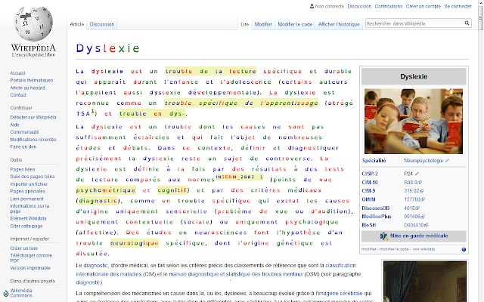Open Version imprimable link
484x302 pixels.
click(x=30, y=268)
